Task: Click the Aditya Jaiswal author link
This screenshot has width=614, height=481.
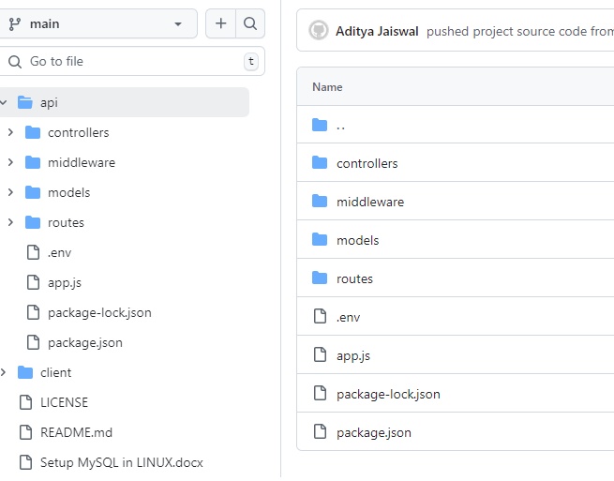Action: pyautogui.click(x=377, y=31)
